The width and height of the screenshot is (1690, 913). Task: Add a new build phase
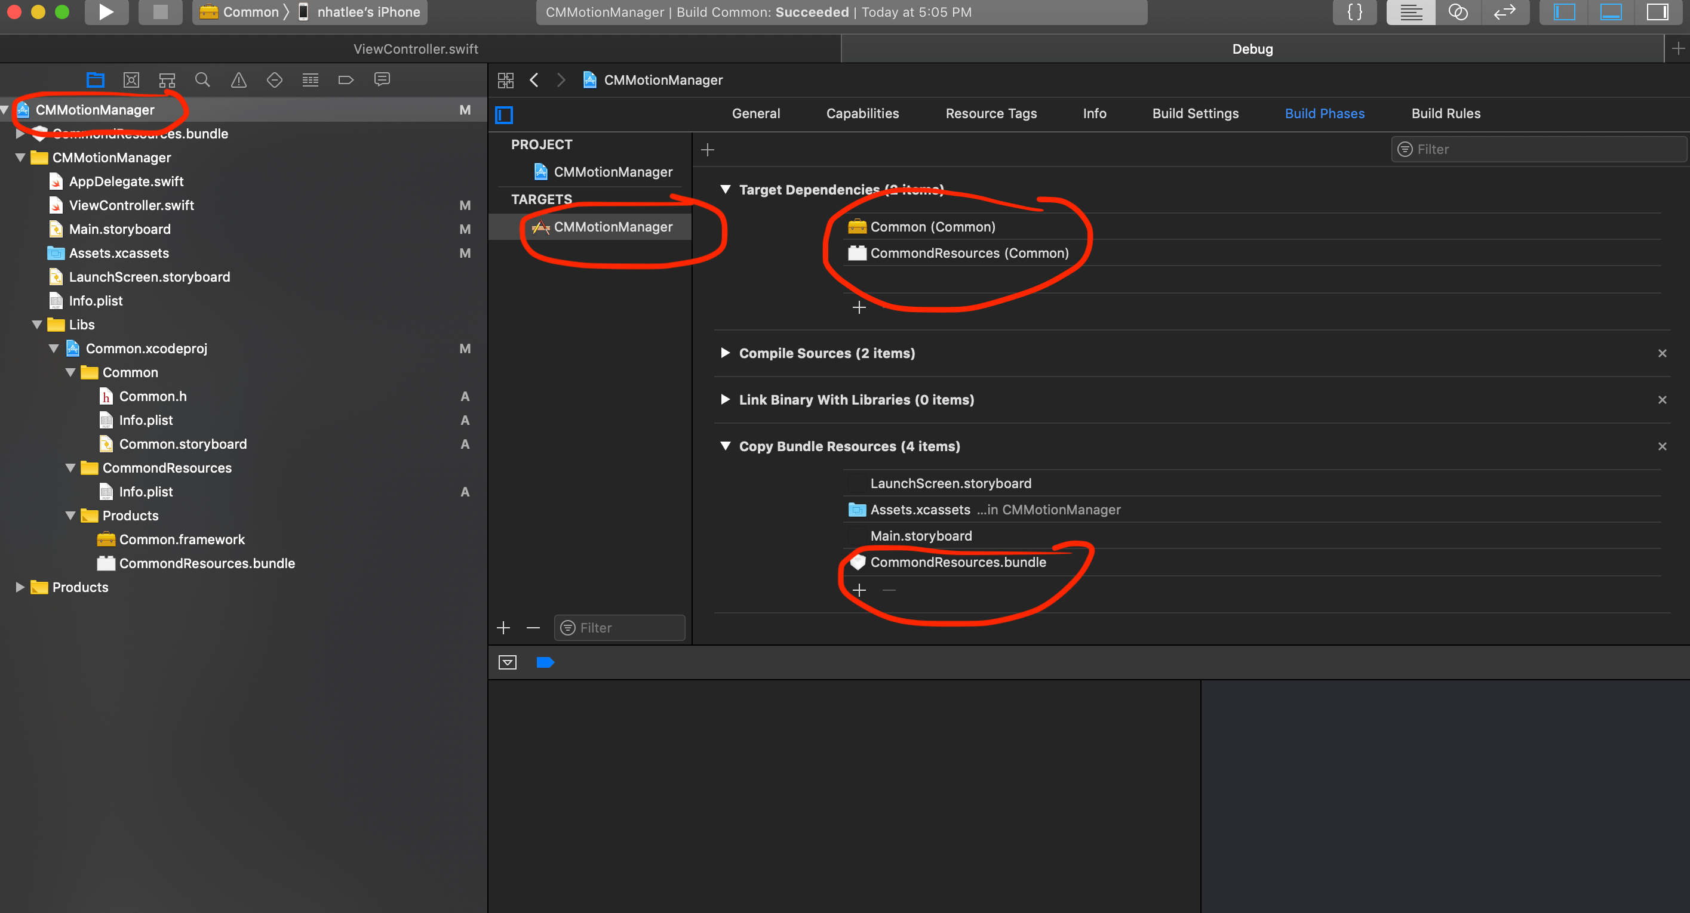click(707, 149)
